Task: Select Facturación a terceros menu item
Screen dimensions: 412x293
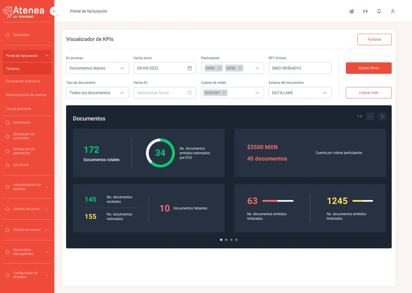Action: click(x=23, y=81)
